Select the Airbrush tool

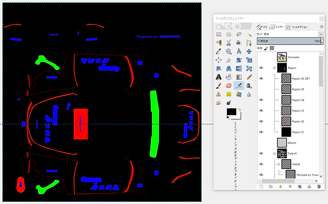tap(239, 85)
